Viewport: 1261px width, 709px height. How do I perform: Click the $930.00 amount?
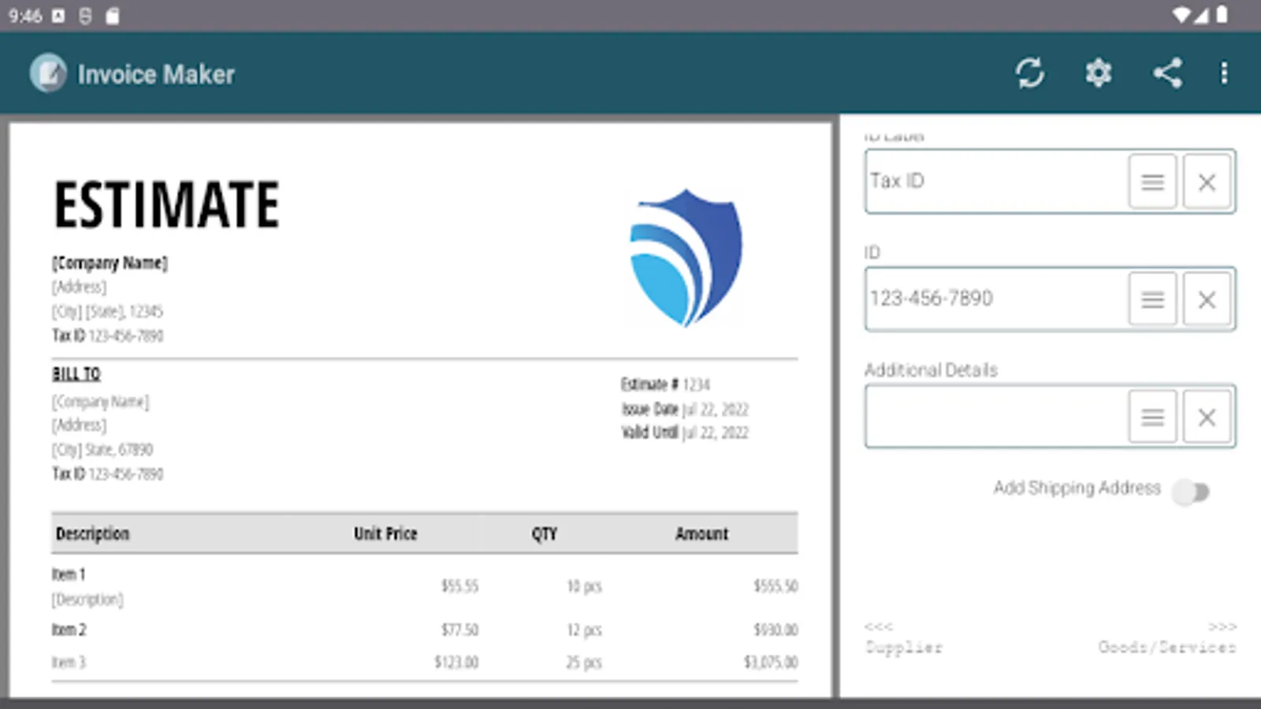tap(776, 629)
